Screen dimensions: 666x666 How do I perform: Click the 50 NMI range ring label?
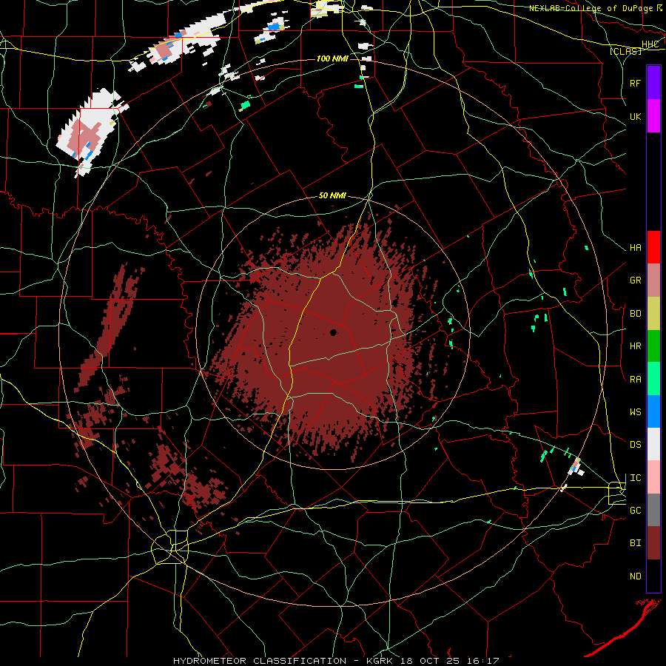pyautogui.click(x=332, y=195)
